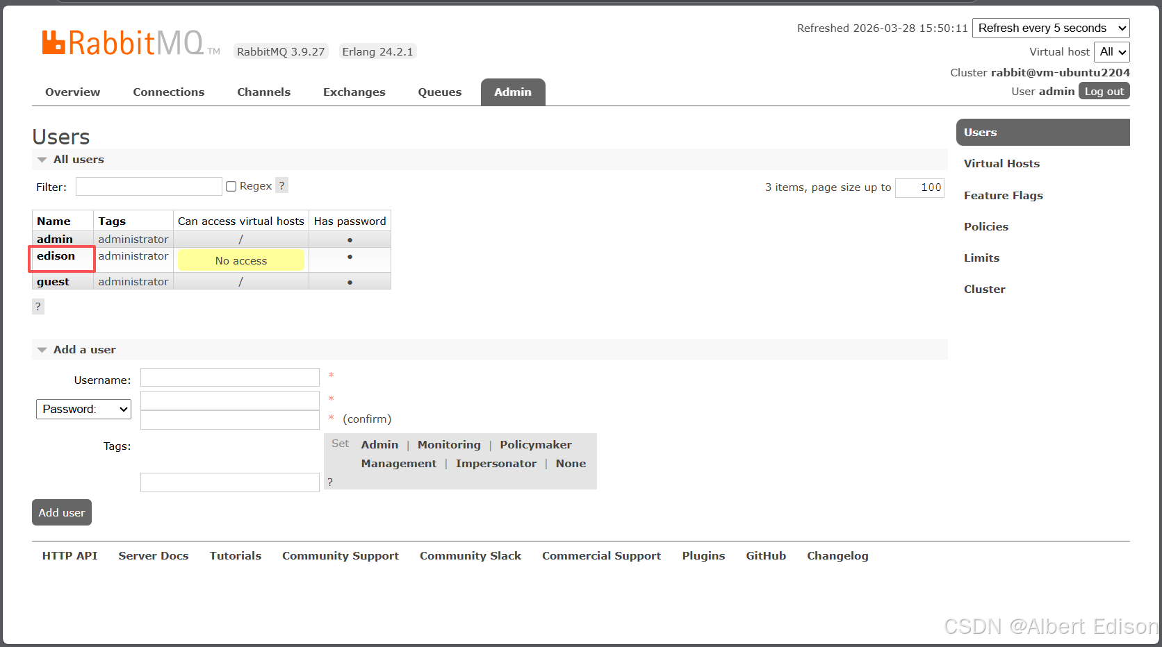Click the Can access virtual hosts header
1162x647 pixels.
241,221
